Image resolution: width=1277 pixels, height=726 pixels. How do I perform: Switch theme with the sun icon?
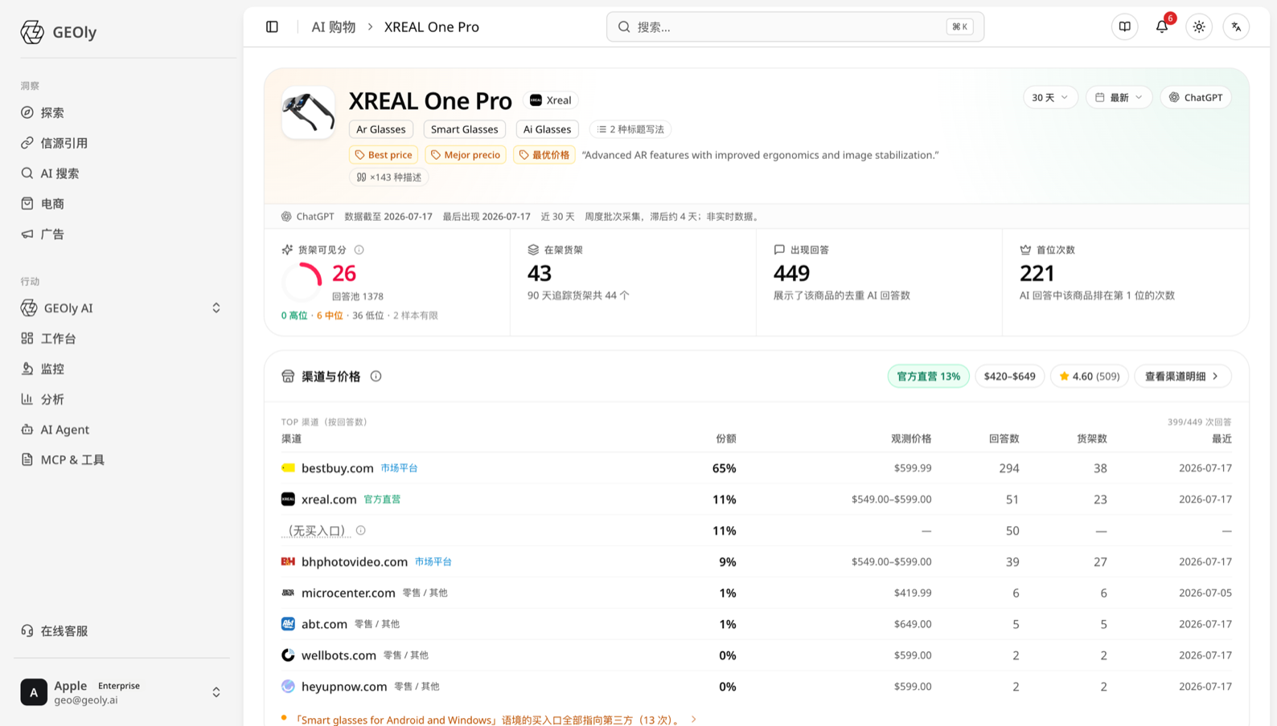(1199, 27)
